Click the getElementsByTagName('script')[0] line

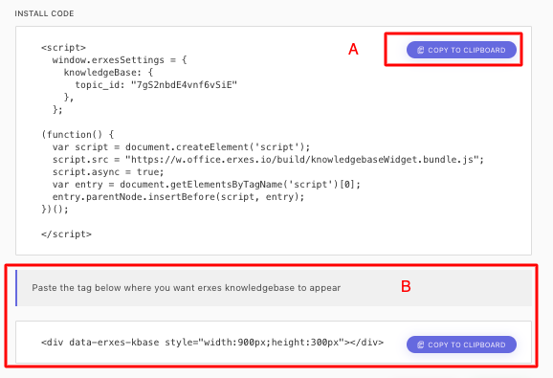207,185
